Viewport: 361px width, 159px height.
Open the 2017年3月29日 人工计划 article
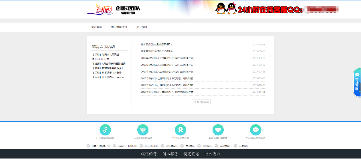click(168, 58)
